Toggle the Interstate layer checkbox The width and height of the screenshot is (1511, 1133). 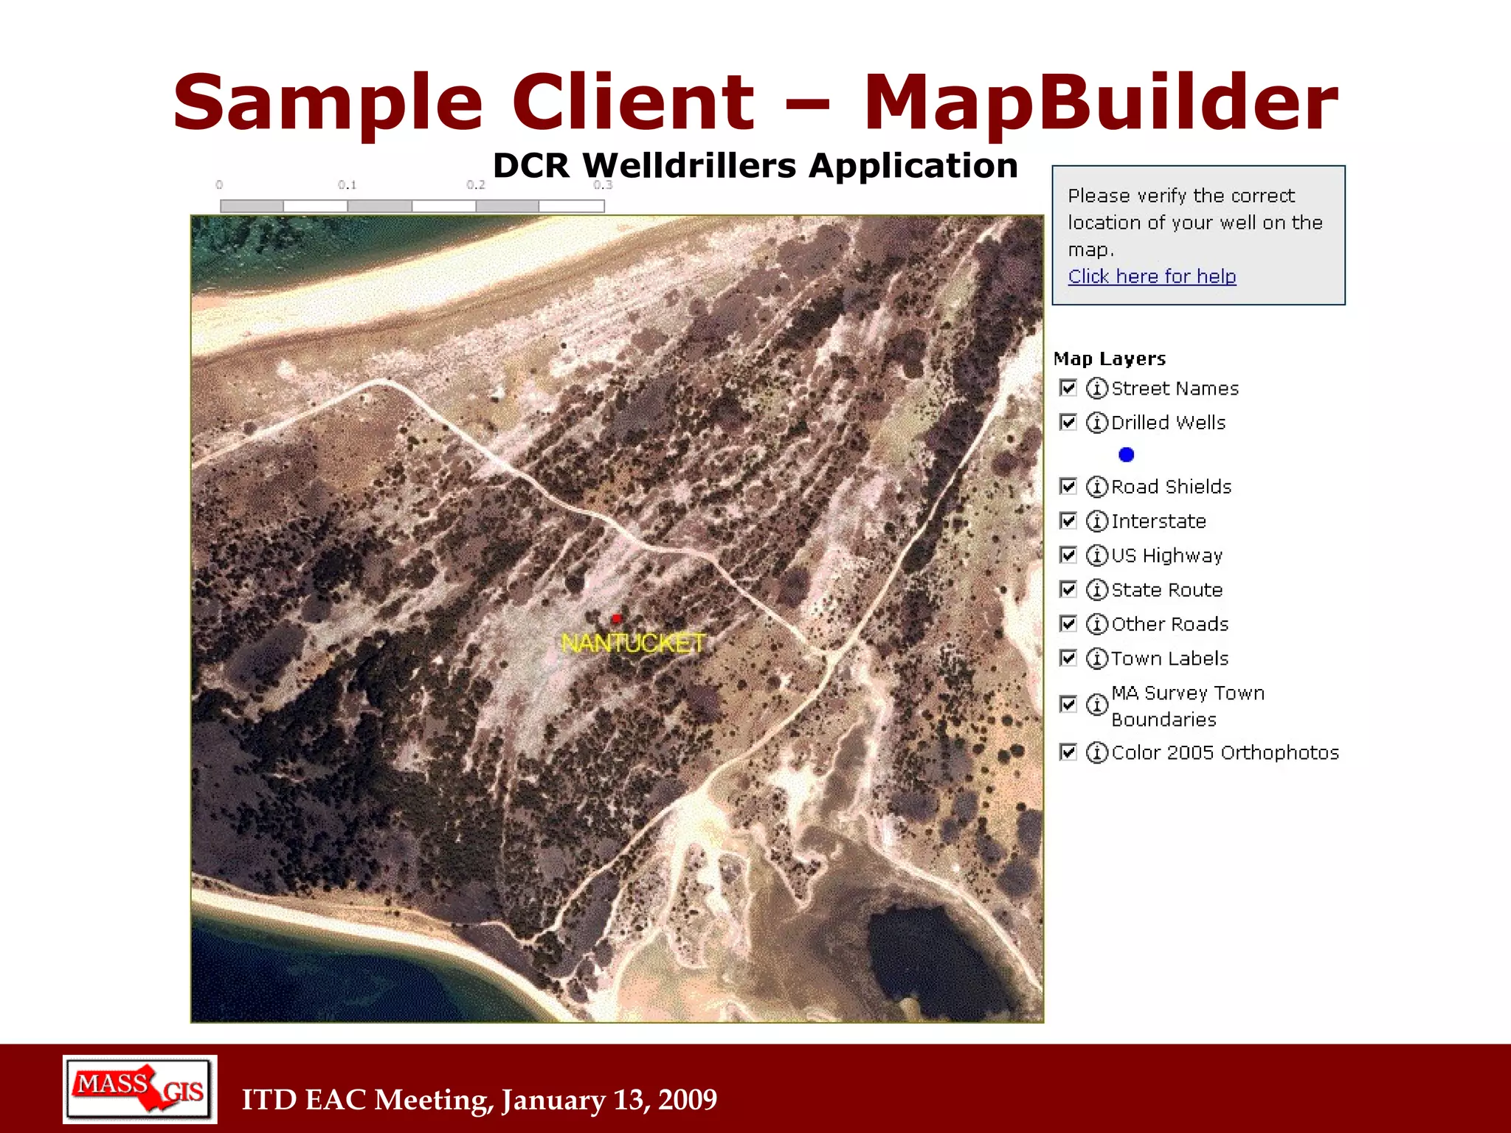[x=1068, y=522]
